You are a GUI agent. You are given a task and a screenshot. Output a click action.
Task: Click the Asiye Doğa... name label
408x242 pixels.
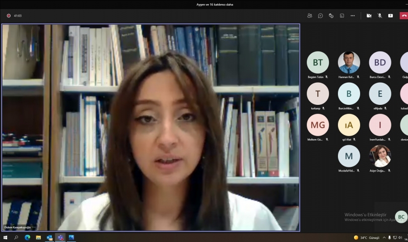pos(377,171)
